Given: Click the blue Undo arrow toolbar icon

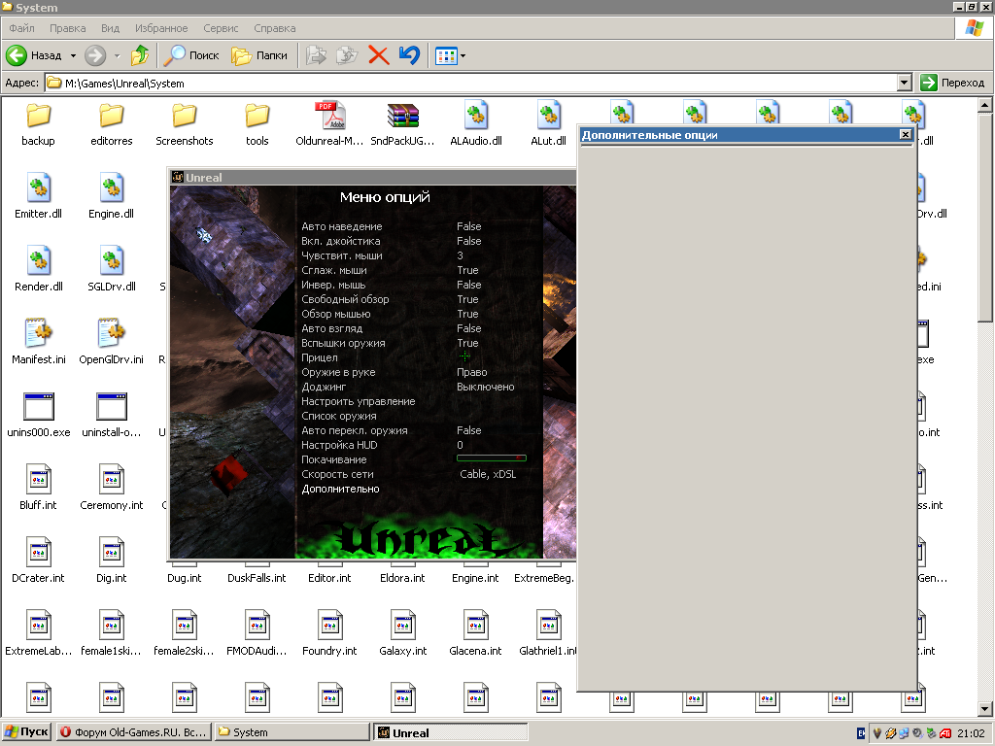Looking at the screenshot, I should click(x=409, y=55).
